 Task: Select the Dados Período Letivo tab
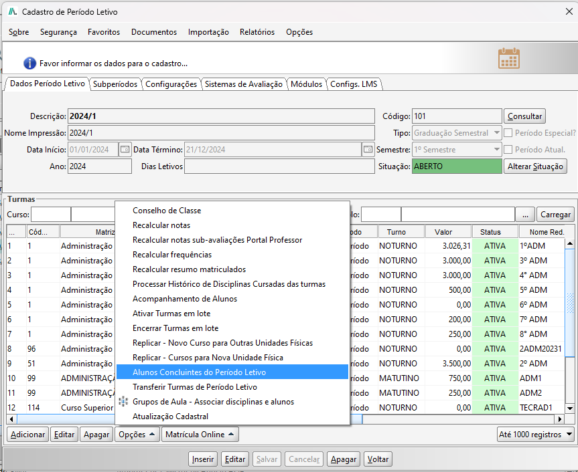pyautogui.click(x=47, y=84)
